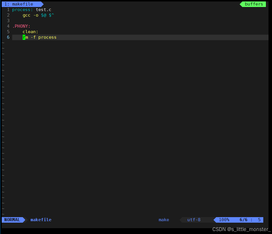The width and height of the screenshot is (272, 234).
Task: Click the 100% position indicator
Action: coord(224,220)
